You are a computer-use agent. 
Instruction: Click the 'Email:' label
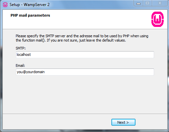(20, 66)
